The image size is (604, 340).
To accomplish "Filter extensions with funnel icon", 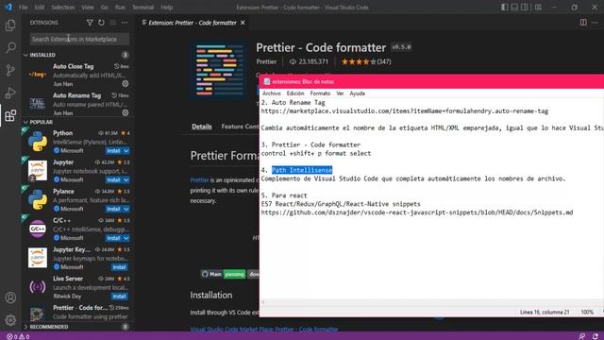I will [x=90, y=23].
